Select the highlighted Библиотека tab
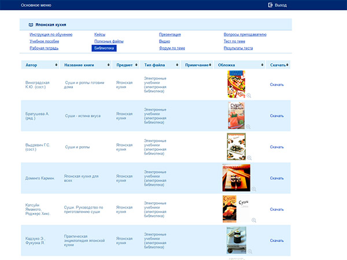This screenshot has height=260, width=347. pos(103,49)
